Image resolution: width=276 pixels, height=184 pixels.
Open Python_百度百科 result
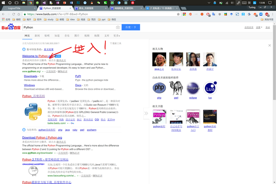coord(34,96)
